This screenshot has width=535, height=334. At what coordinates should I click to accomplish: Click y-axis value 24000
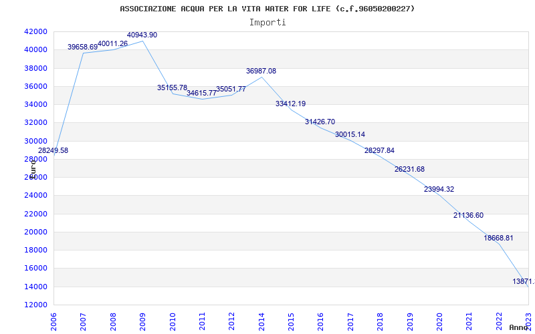[35, 196]
